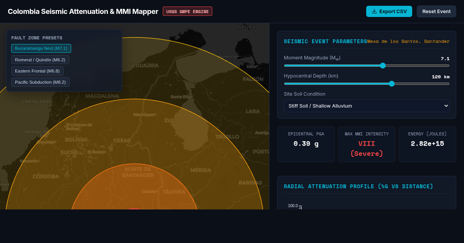Click the USGS GMPE ENGINE badge
The height and width of the screenshot is (243, 464).
point(188,11)
